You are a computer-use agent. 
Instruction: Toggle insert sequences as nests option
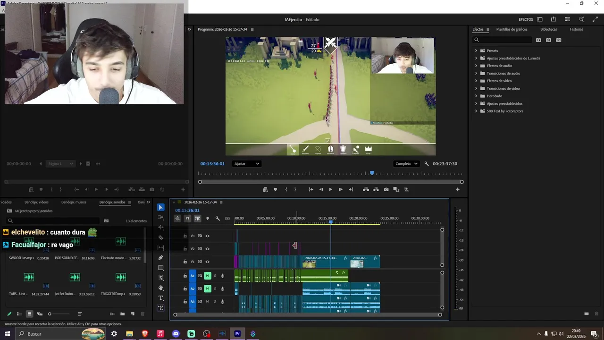pos(177,219)
